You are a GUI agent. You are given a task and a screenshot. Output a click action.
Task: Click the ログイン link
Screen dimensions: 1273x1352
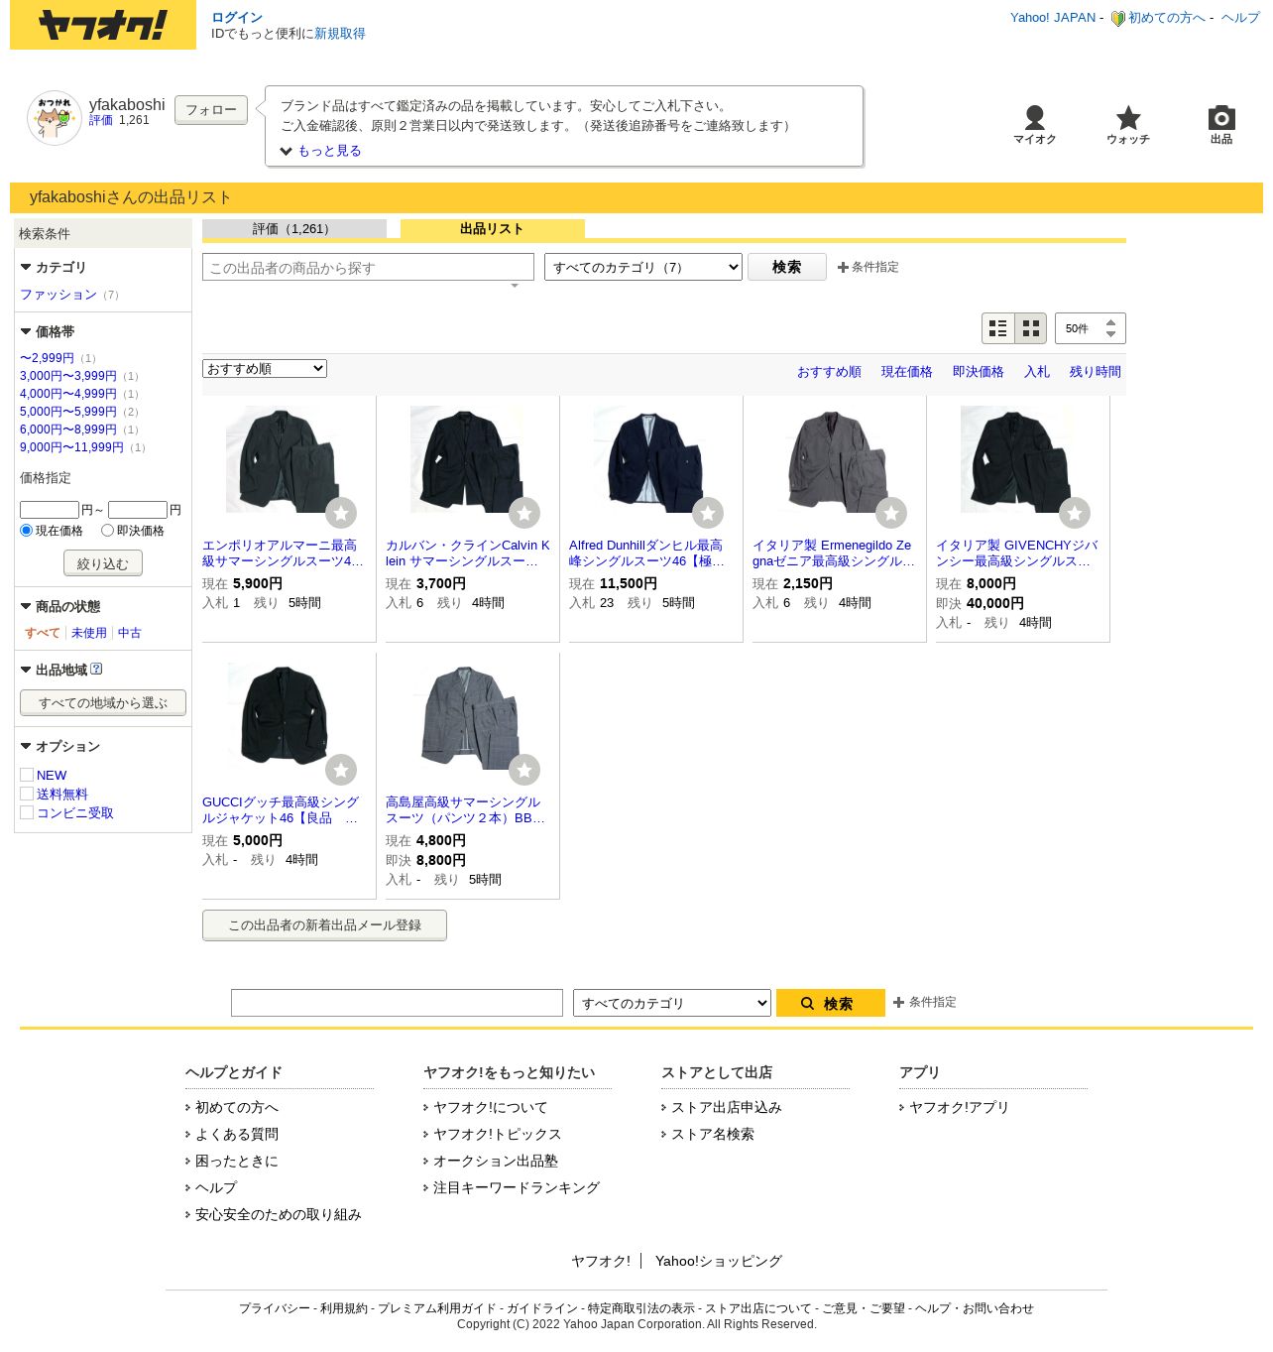(237, 18)
